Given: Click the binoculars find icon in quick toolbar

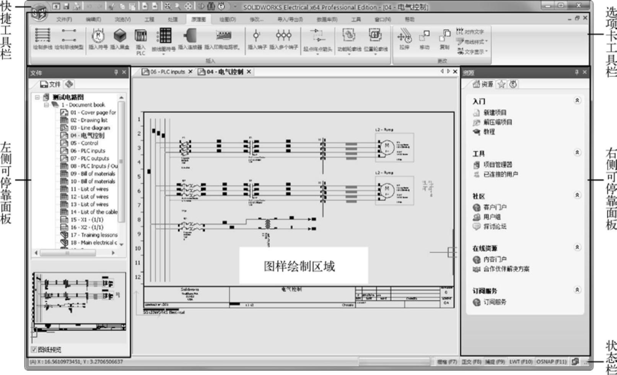Looking at the screenshot, I should coord(211,6).
